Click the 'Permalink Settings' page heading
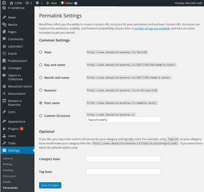Viewport: 204px width, 192px height. click(x=60, y=16)
